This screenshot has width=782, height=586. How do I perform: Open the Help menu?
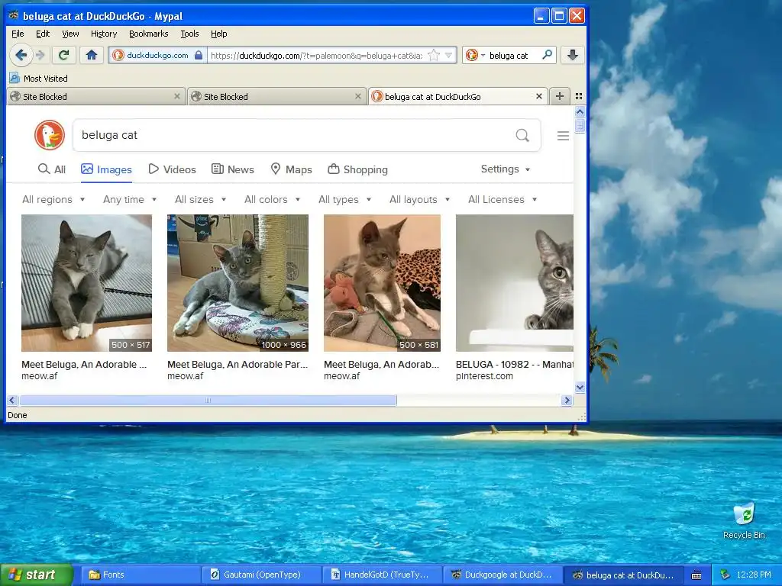coord(219,34)
